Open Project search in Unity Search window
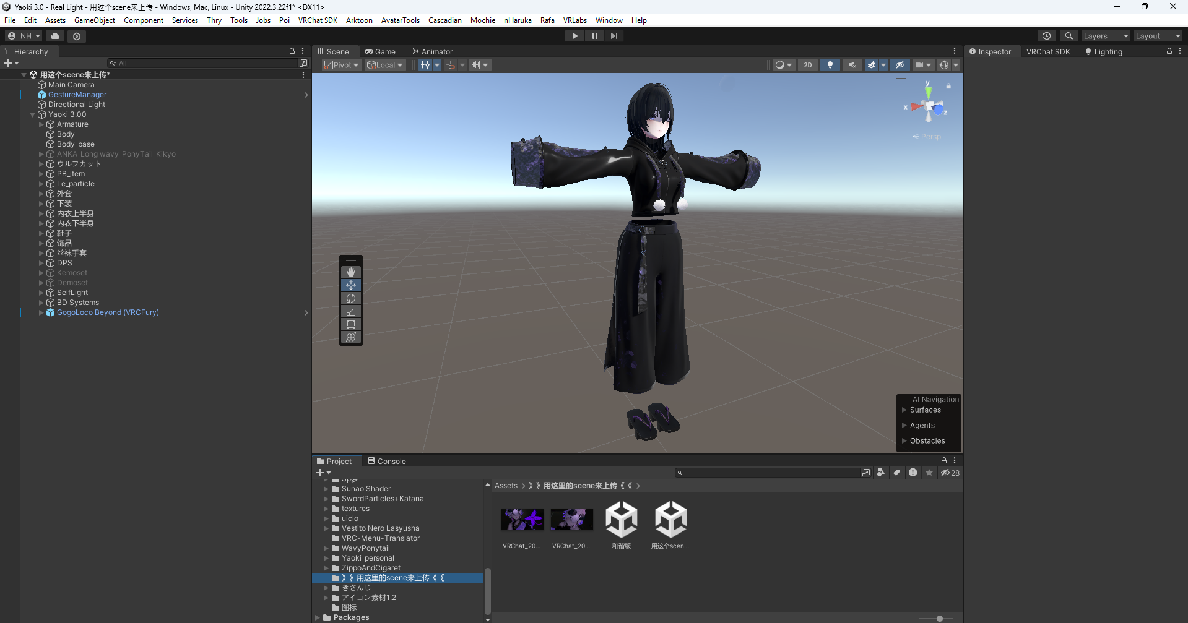This screenshot has width=1188, height=623. pos(866,473)
